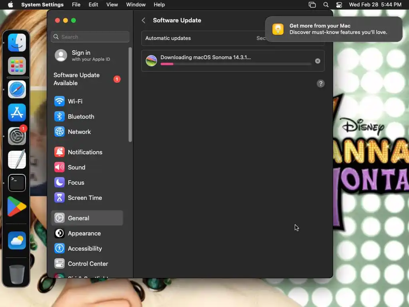409x307 pixels.
Task: Click the macOS Sonoma update icon
Action: [x=151, y=61]
